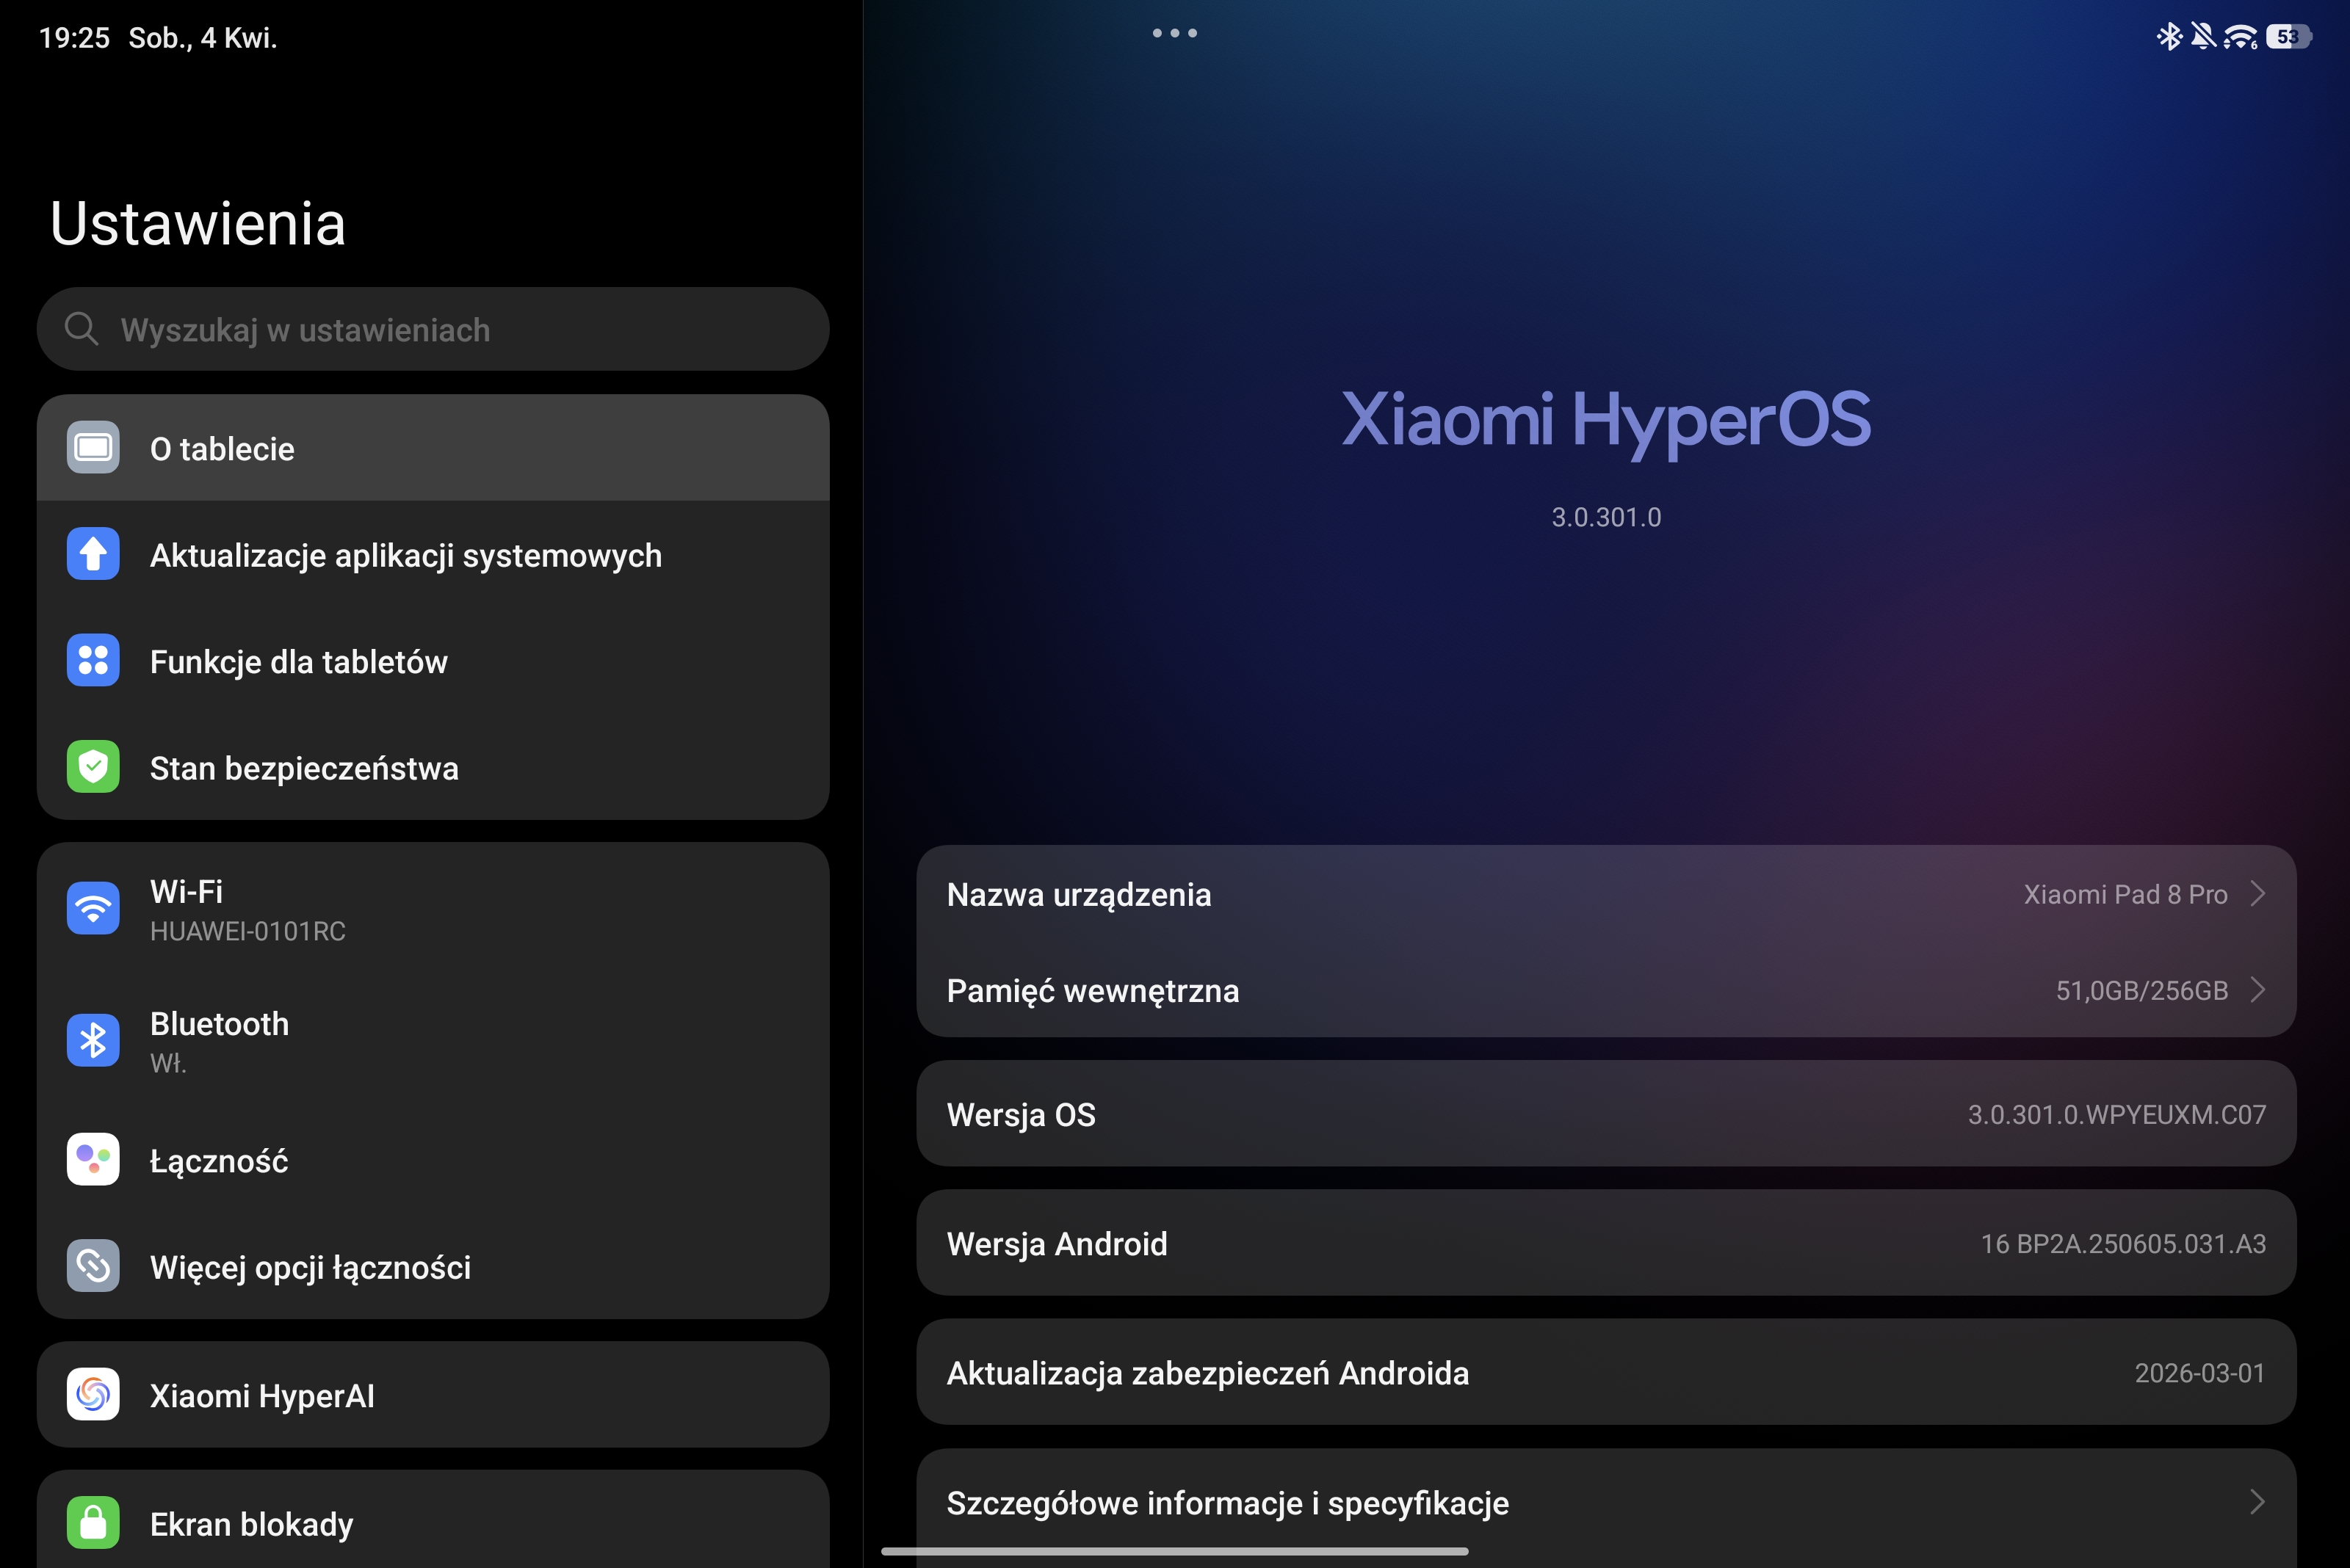Open Pamięć wewnętrzna storage chevron
The height and width of the screenshot is (1568, 2350).
[2257, 990]
